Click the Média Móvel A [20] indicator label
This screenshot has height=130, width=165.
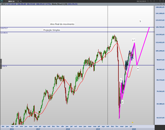click(59, 4)
